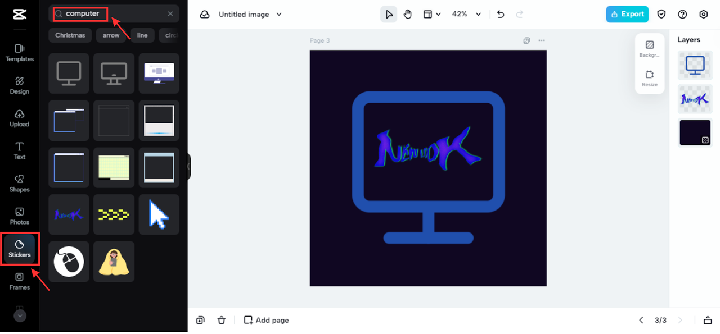Pick the blue graffiti text sticker

click(x=69, y=214)
